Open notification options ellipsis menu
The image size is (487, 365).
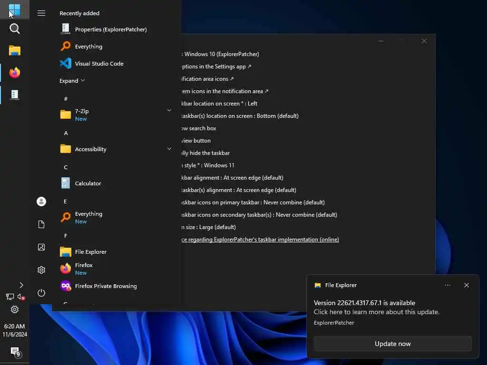[x=448, y=285]
